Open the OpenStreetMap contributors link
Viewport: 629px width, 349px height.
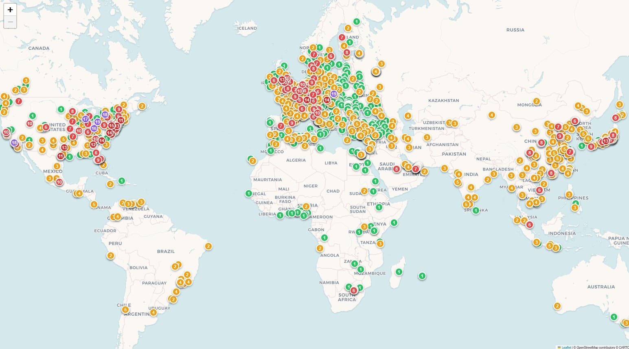click(590, 347)
